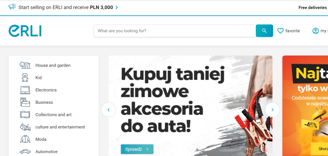Advance to next carousel banner slide
This screenshot has width=328, height=156.
point(272,110)
